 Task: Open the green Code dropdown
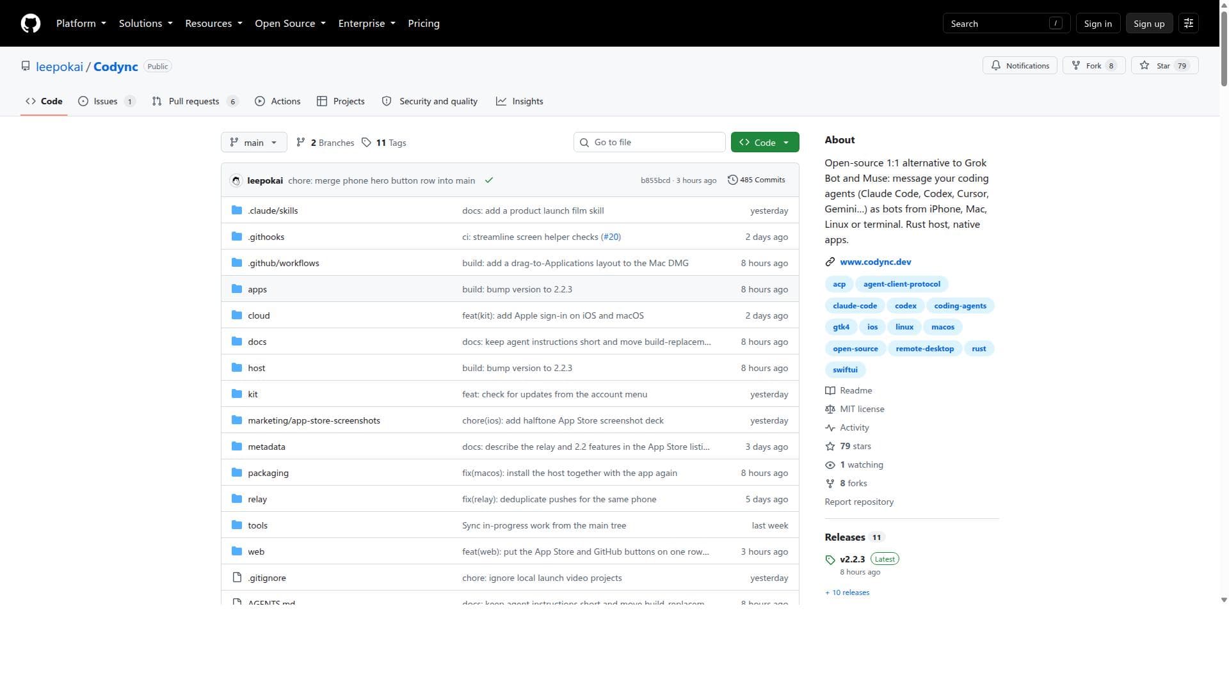tap(765, 143)
